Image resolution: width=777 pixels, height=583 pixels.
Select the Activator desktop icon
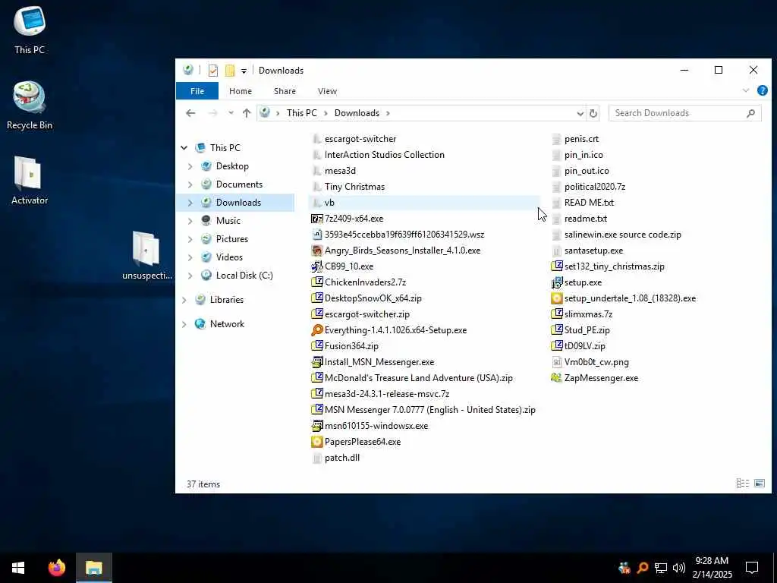[x=30, y=181]
